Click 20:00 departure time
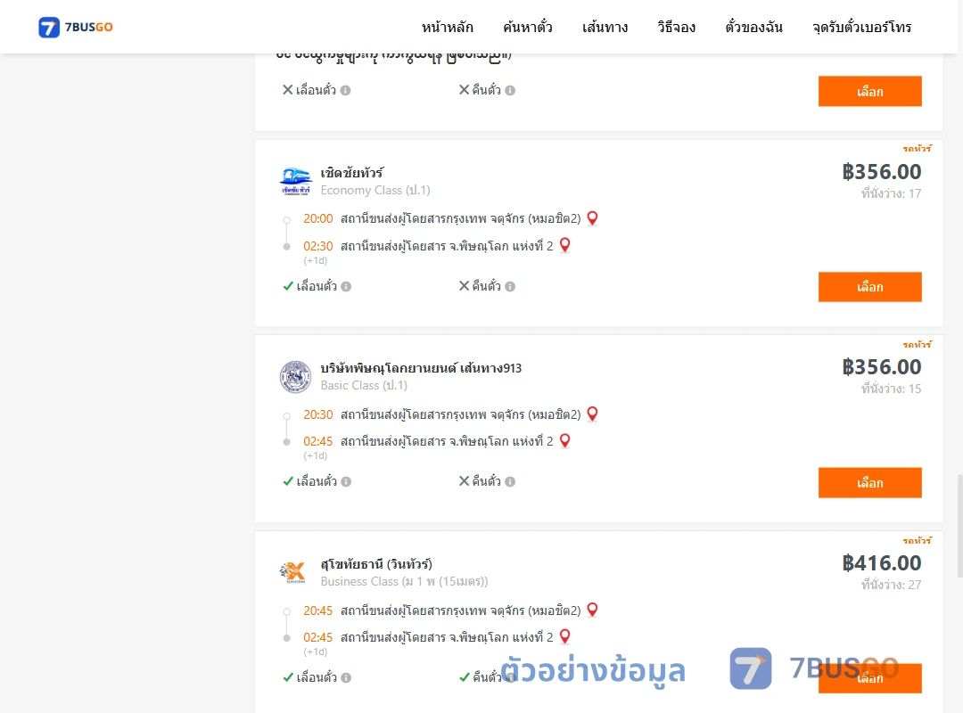The image size is (963, 713). [317, 218]
